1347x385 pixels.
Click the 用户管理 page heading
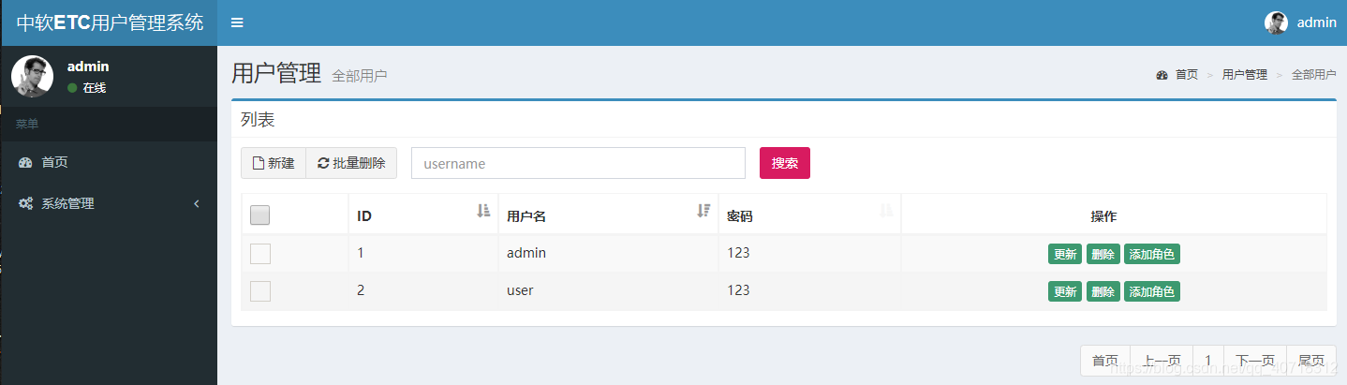pos(276,74)
